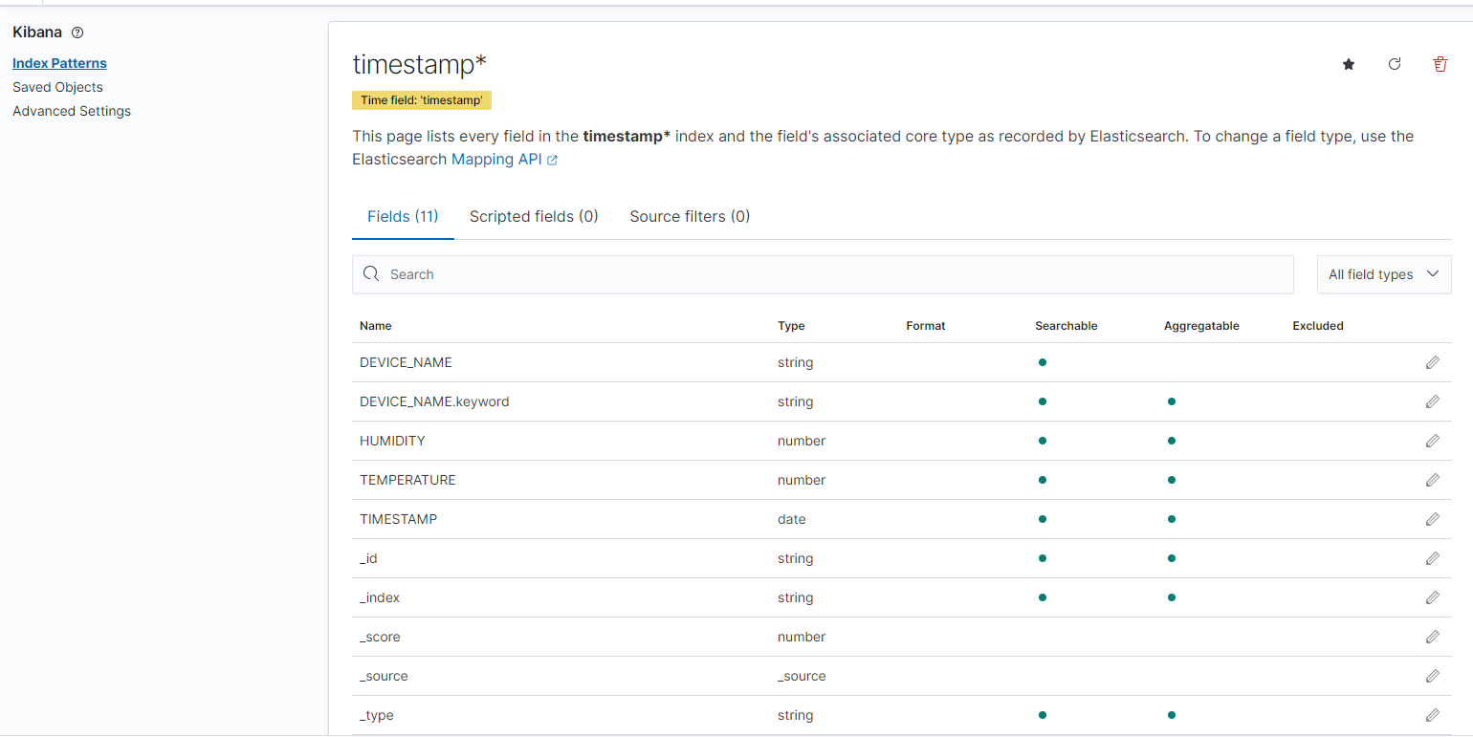Viewport: 1473px width, 737px height.
Task: Select the HUMIDITY field name
Action: tap(392, 441)
